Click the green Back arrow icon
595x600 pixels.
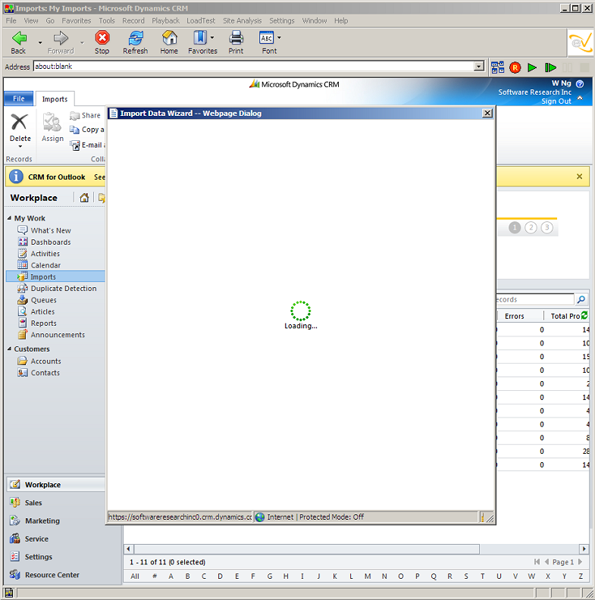pos(19,39)
